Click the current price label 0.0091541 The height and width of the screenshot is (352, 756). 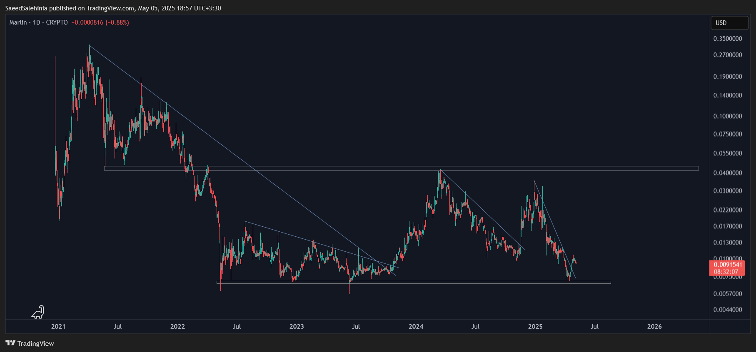tap(728, 265)
